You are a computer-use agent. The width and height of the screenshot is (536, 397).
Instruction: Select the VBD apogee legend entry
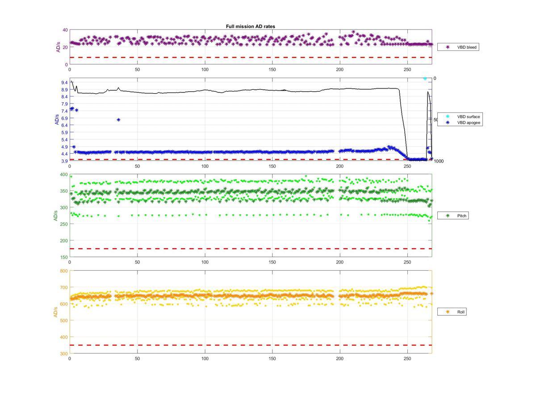point(460,122)
